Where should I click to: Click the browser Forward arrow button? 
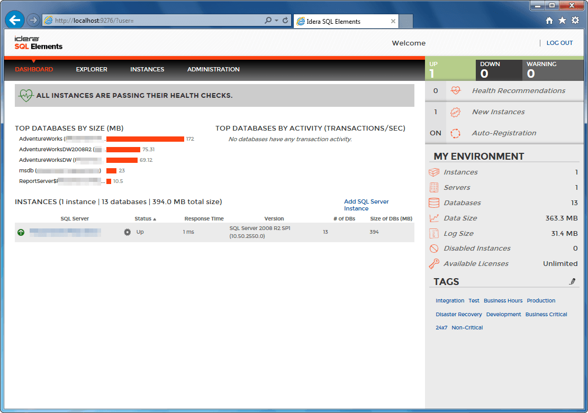(x=33, y=20)
